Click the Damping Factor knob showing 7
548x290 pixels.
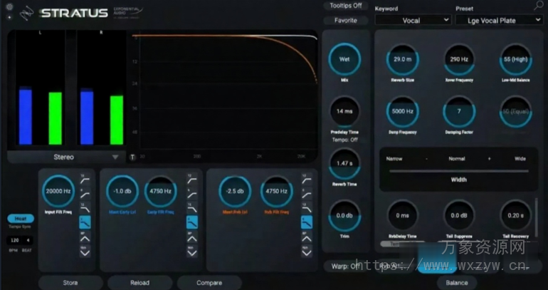tap(459, 112)
